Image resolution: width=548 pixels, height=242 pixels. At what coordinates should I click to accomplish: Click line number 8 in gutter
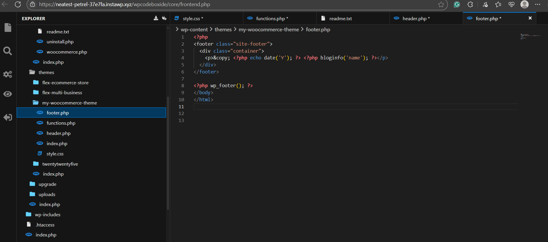click(x=182, y=85)
